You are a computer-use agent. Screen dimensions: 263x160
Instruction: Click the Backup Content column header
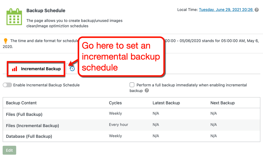coord(21,103)
